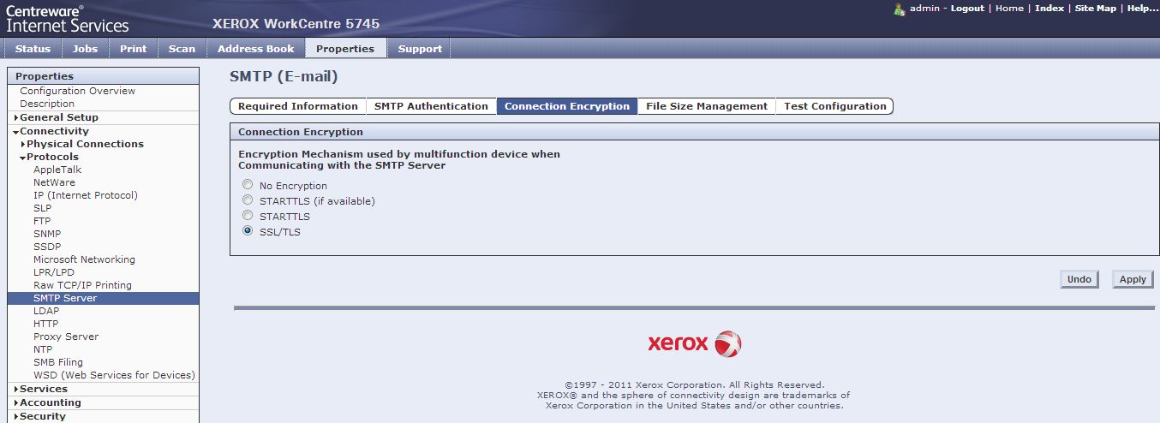Image resolution: width=1160 pixels, height=423 pixels.
Task: Click the Logout link
Action: coord(967,8)
